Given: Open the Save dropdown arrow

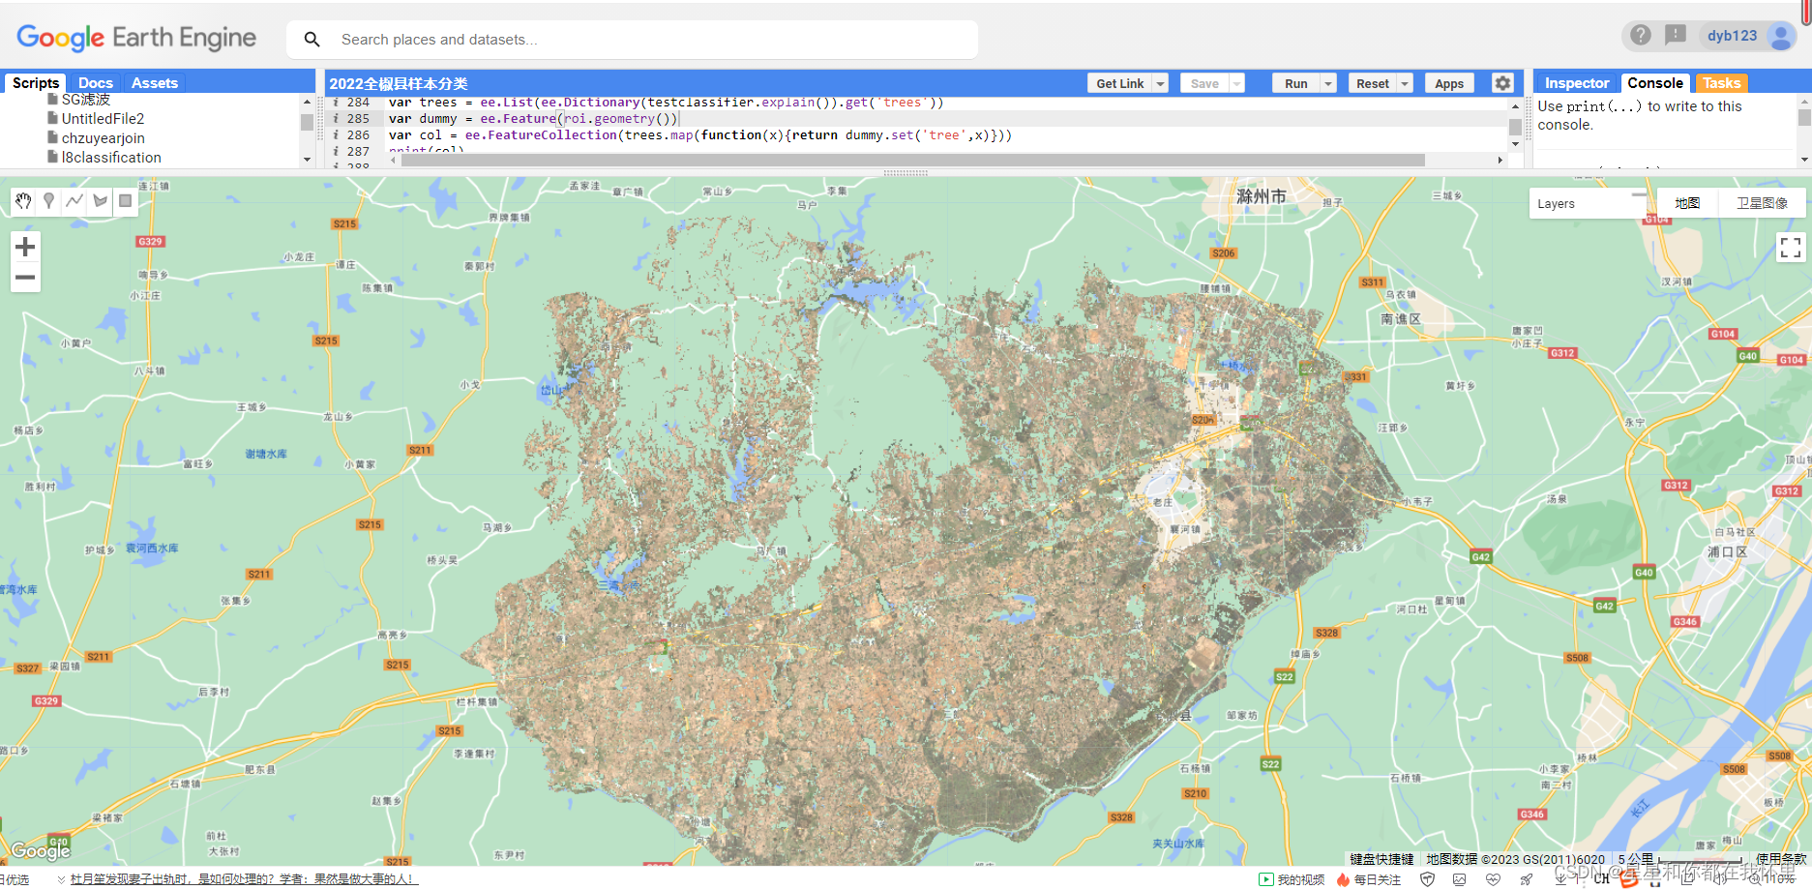Looking at the screenshot, I should coord(1236,84).
